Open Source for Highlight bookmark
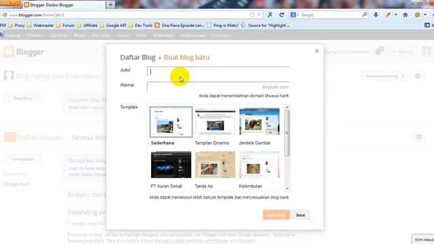The width and height of the screenshot is (434, 244). pyautogui.click(x=265, y=25)
